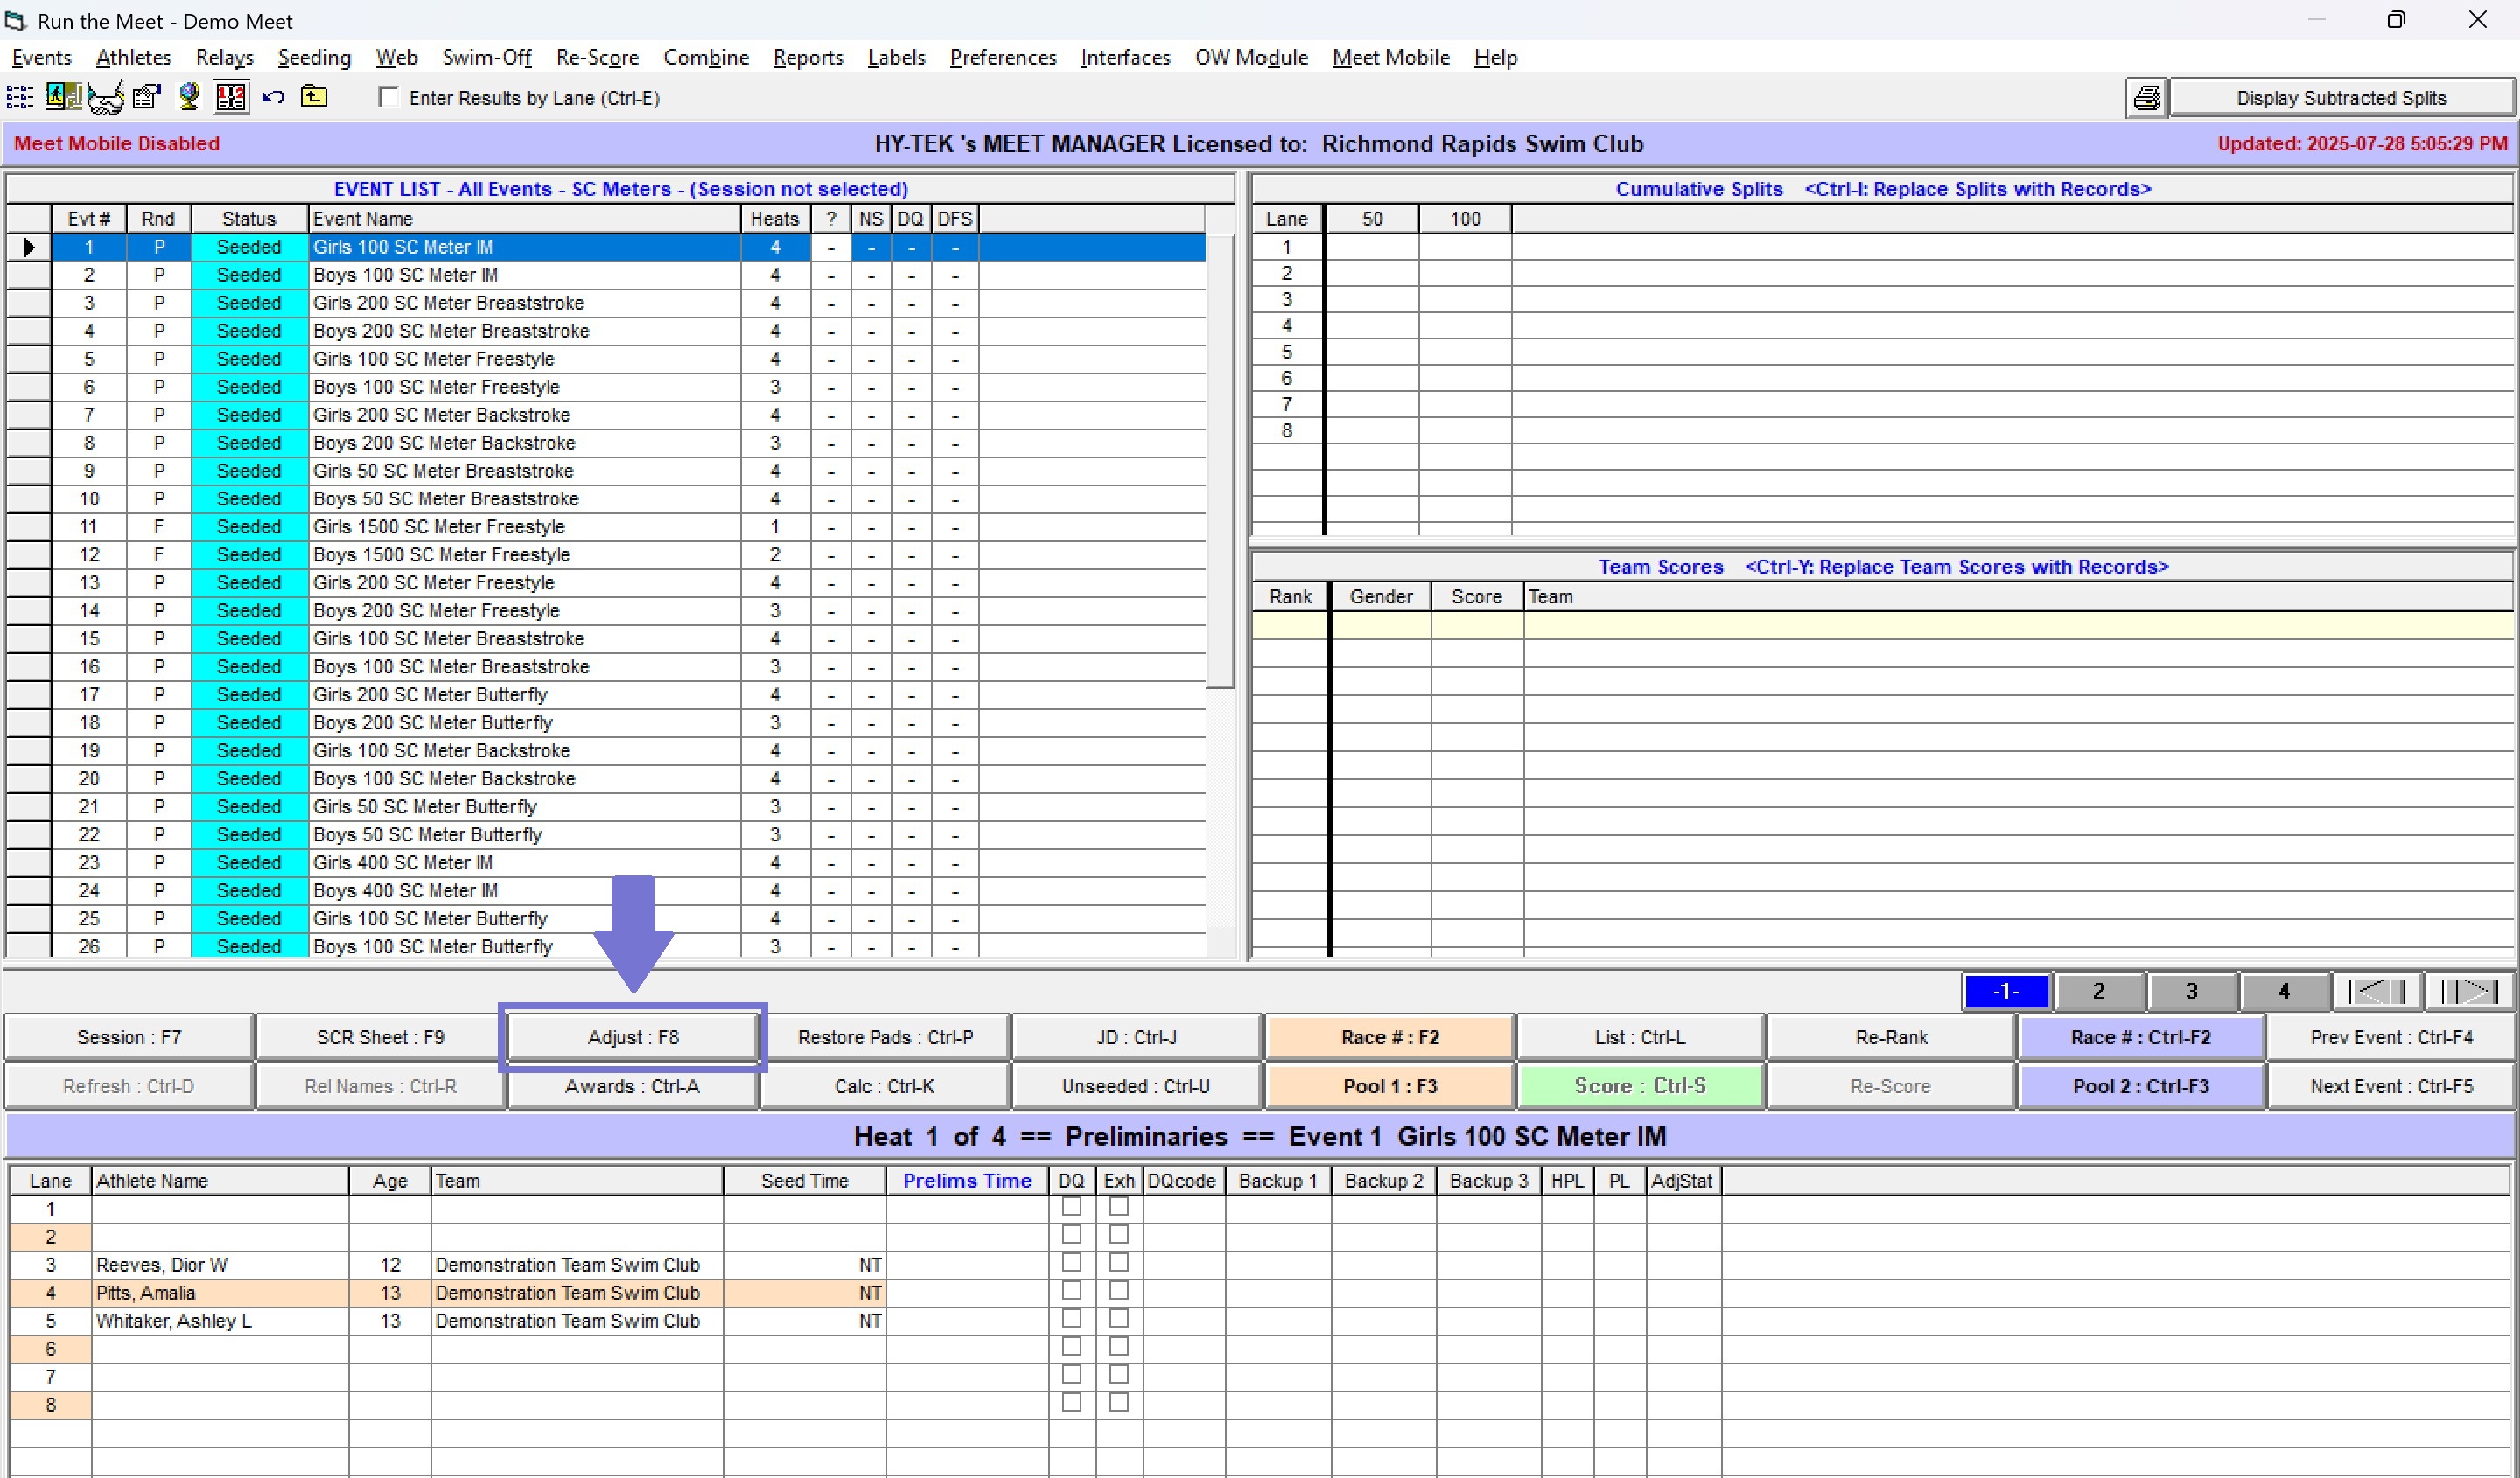Viewport: 2520px width, 1478px height.
Task: Click the handshake toolbar icon
Action: pos(105,97)
